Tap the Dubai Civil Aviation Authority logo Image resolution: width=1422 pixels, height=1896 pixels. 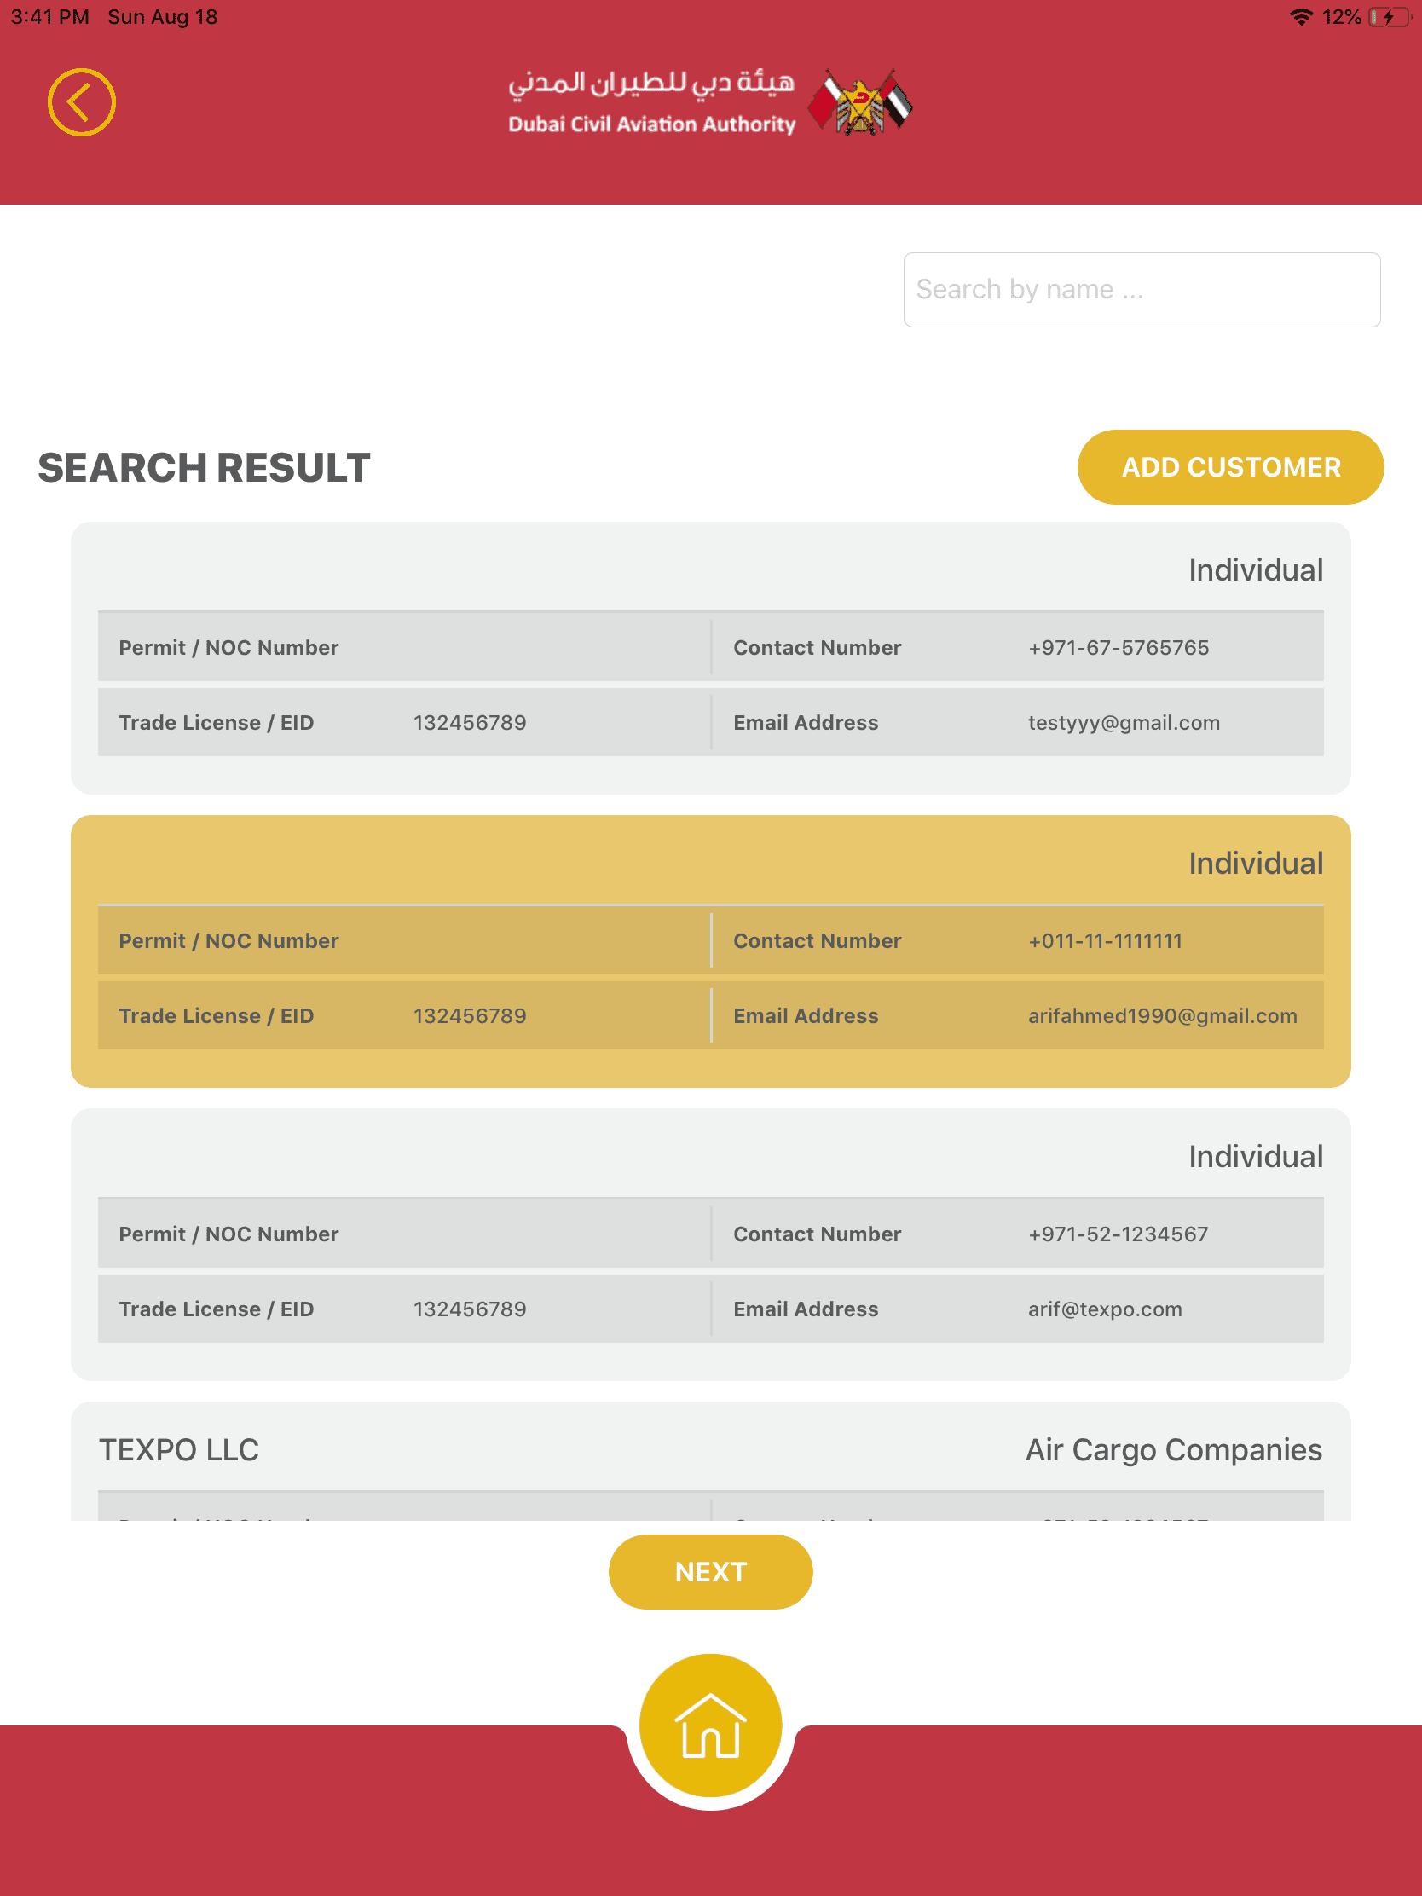860,105
